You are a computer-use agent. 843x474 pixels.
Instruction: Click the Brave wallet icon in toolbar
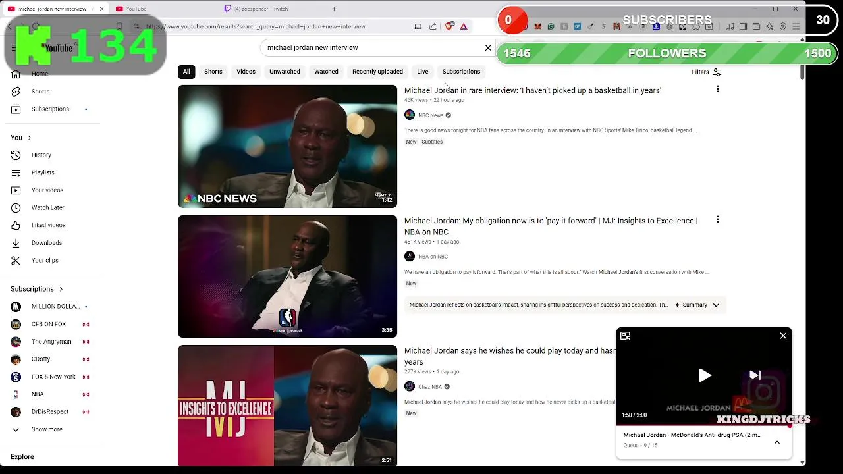[756, 26]
